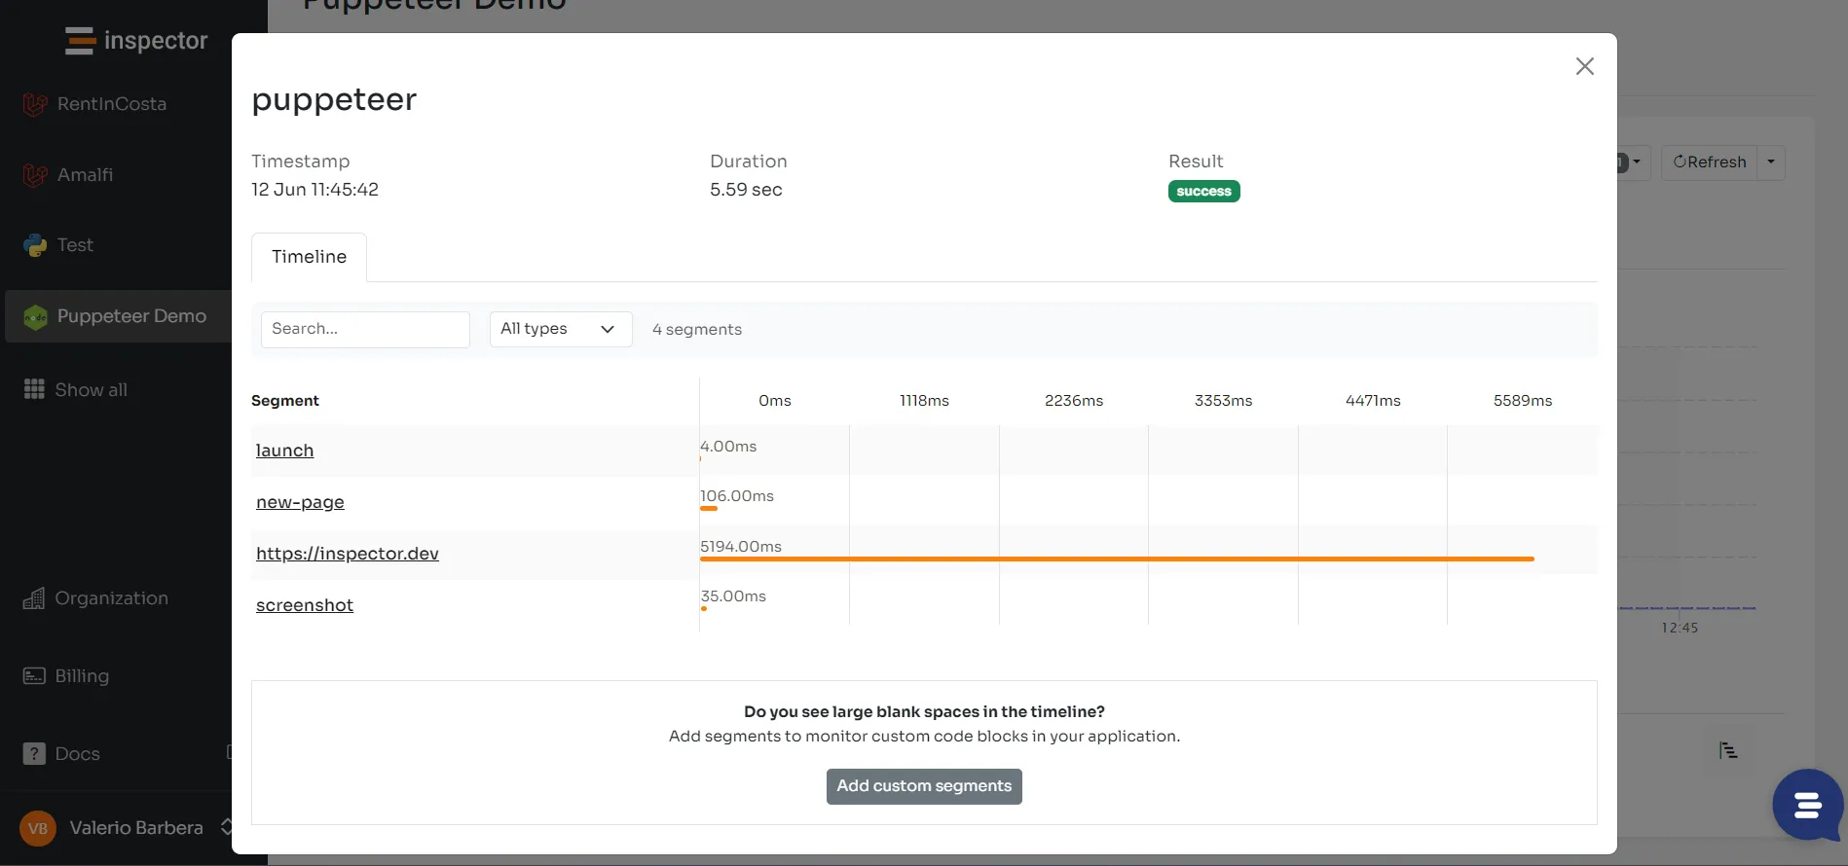
Task: Open the Test Python app icon
Action: click(x=35, y=245)
